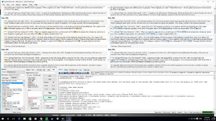Apply italic formatting in edit toolbar

62,73
